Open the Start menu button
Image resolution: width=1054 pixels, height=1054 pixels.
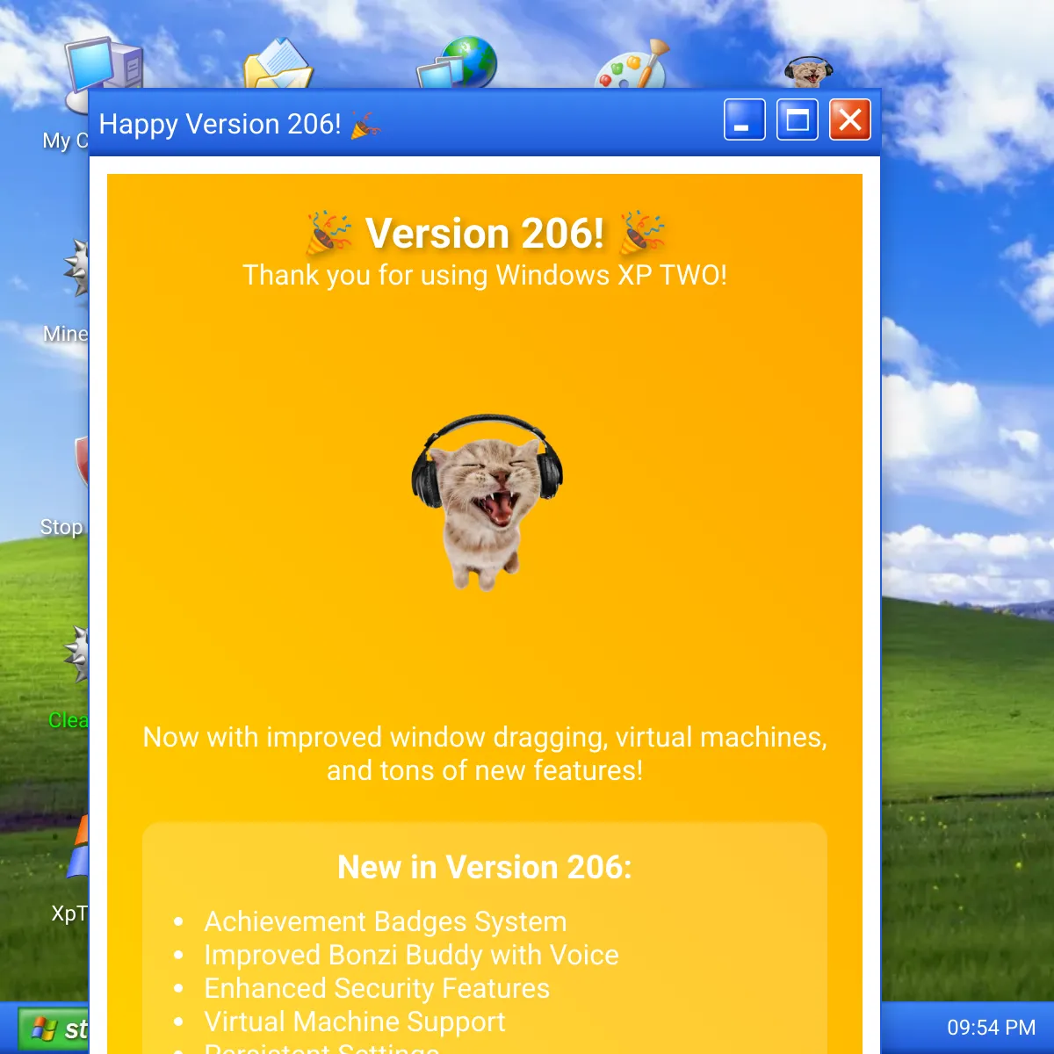point(54,1029)
